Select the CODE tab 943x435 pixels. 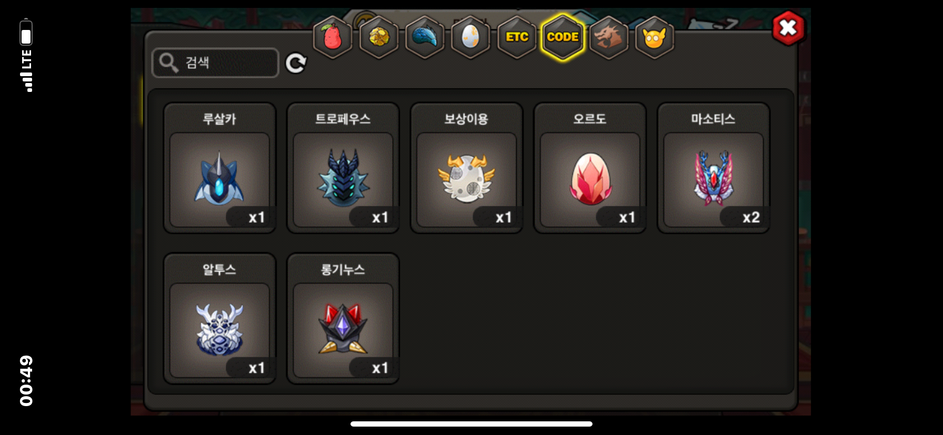point(563,37)
